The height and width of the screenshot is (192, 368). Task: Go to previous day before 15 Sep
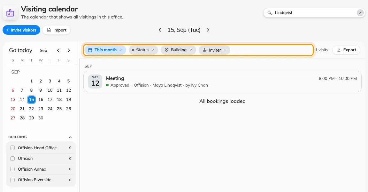(160, 30)
